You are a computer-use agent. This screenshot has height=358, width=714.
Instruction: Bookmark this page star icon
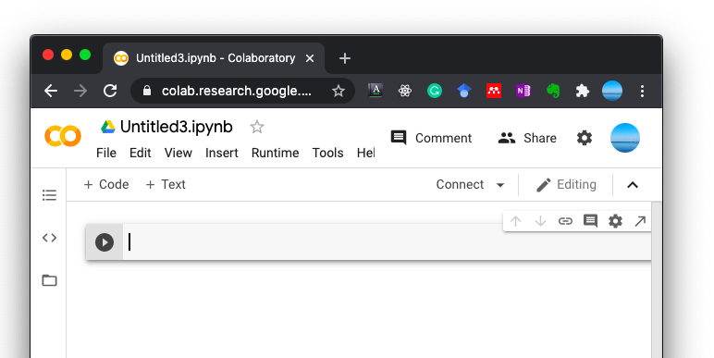point(338,91)
